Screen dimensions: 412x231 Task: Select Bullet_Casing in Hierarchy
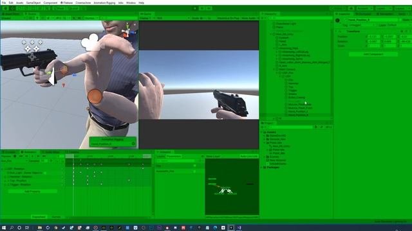click(x=296, y=98)
